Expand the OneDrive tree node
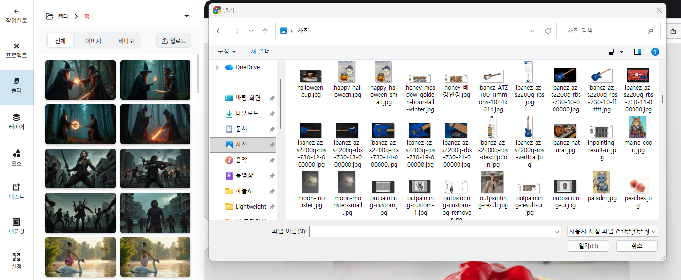681x280 pixels. [217, 67]
